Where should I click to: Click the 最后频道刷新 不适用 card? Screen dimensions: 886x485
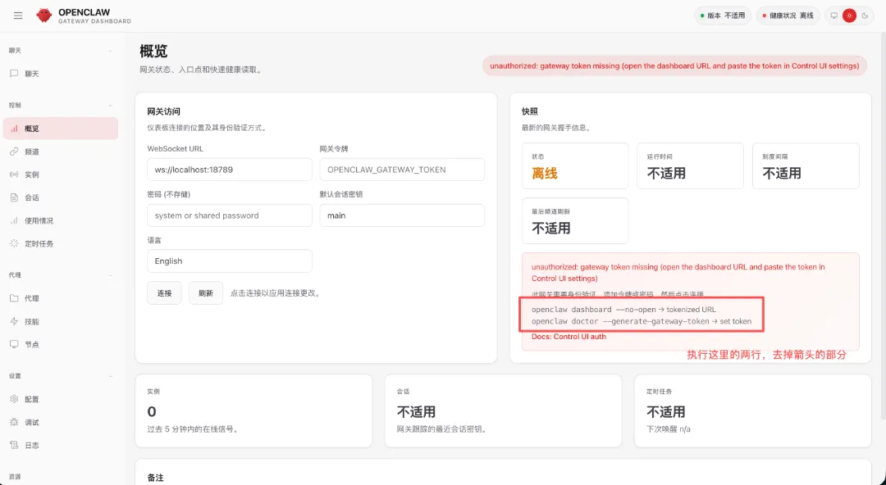point(575,220)
